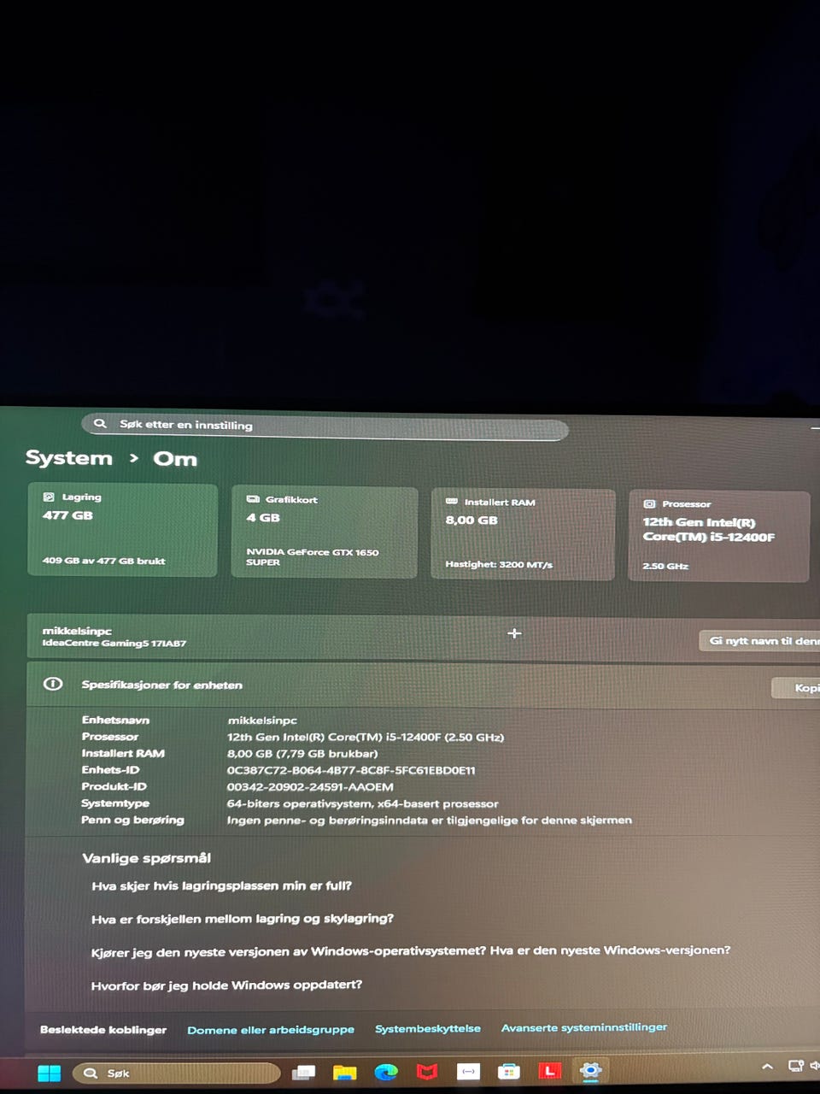Screen dimensions: 820x1094
Task: Click the Settings gear taskbar icon
Action: point(591,1070)
